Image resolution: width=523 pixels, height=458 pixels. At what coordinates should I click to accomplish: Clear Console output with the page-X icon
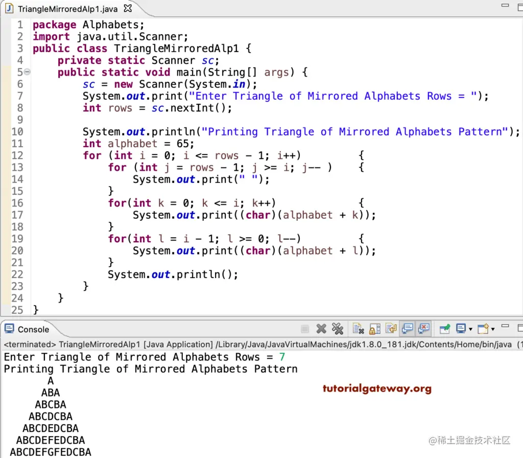358,329
